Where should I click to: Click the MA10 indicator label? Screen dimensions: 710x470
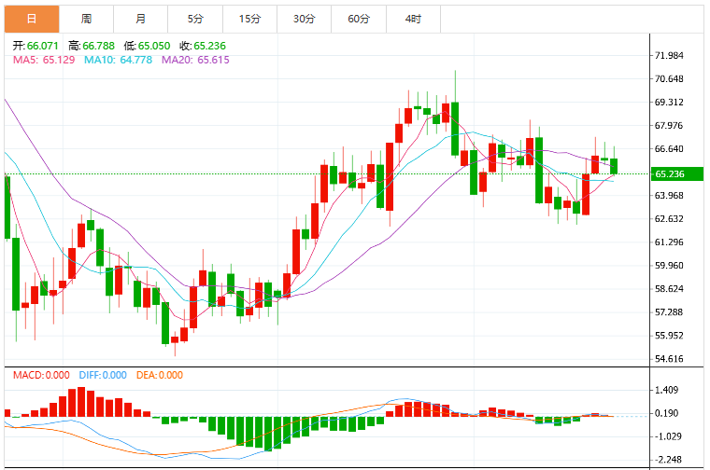(x=119, y=60)
